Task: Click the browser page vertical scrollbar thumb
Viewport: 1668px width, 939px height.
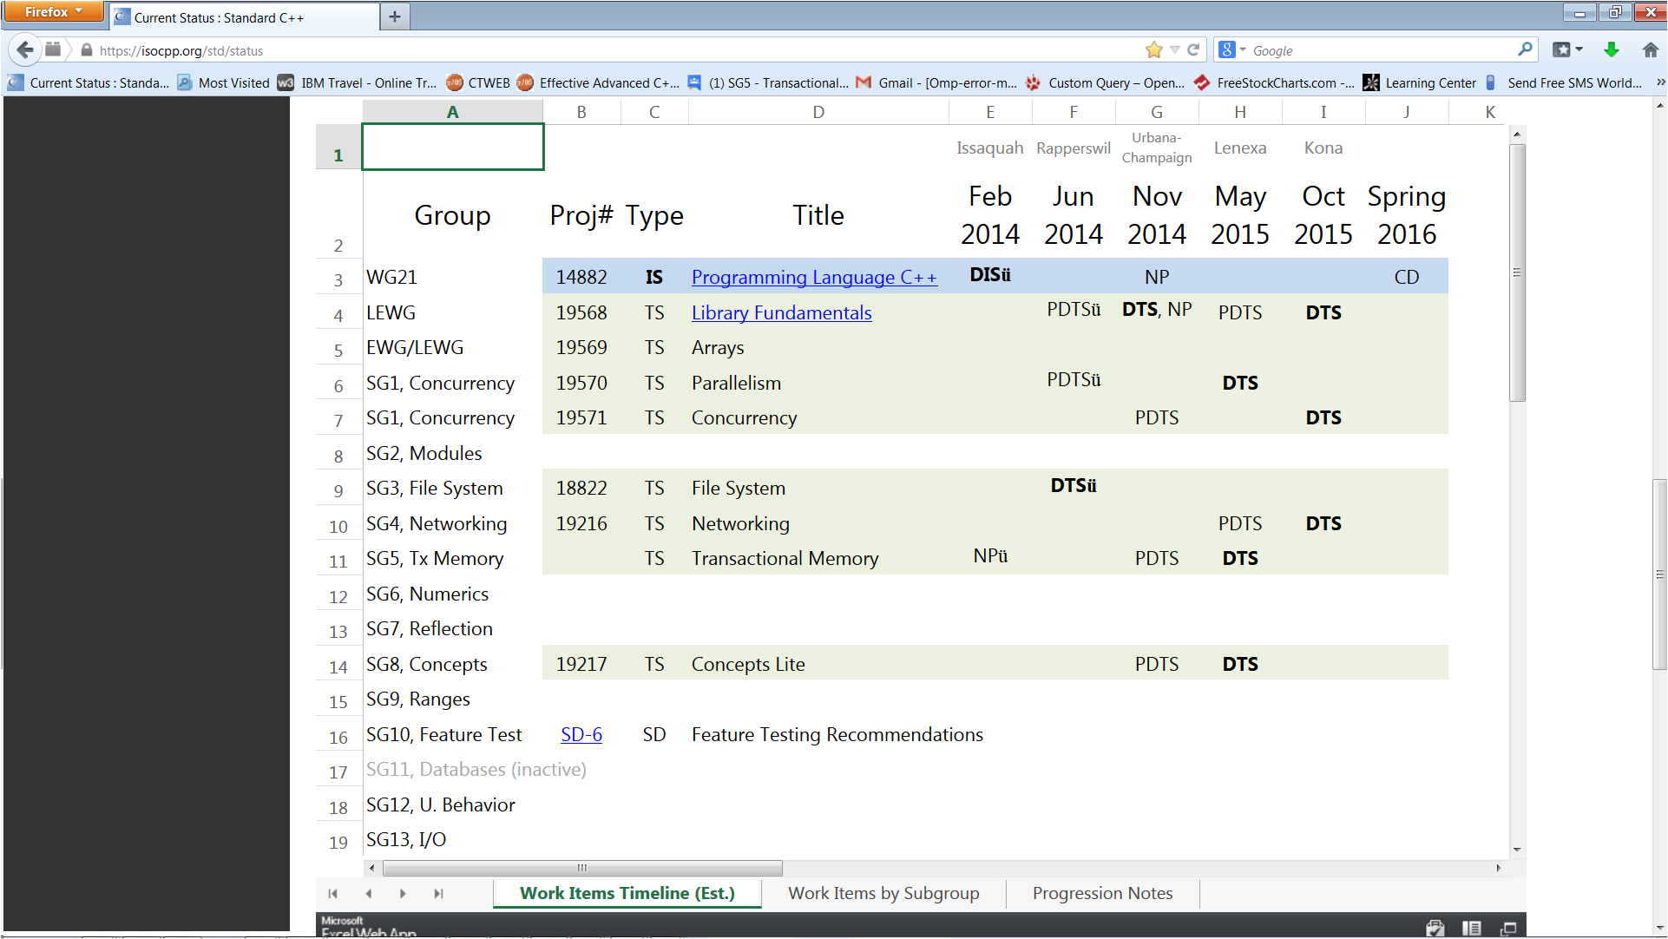Action: 1659,575
